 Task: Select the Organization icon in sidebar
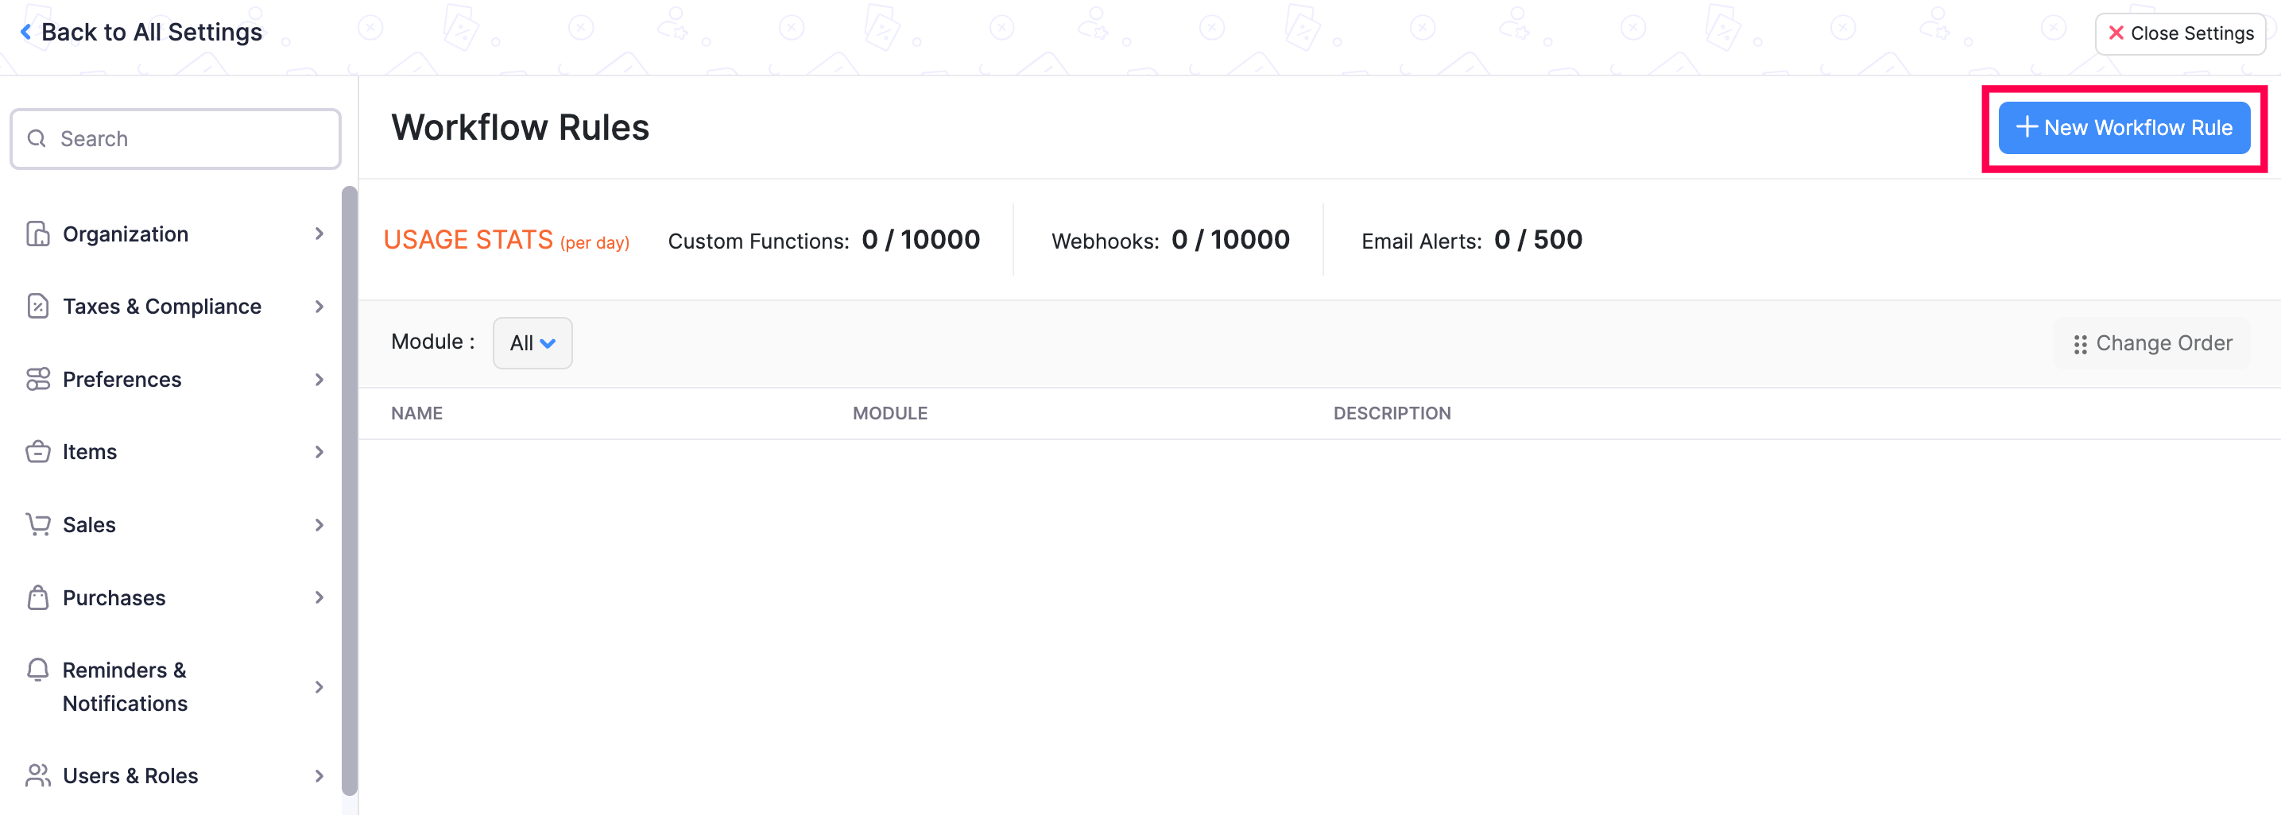(x=37, y=233)
